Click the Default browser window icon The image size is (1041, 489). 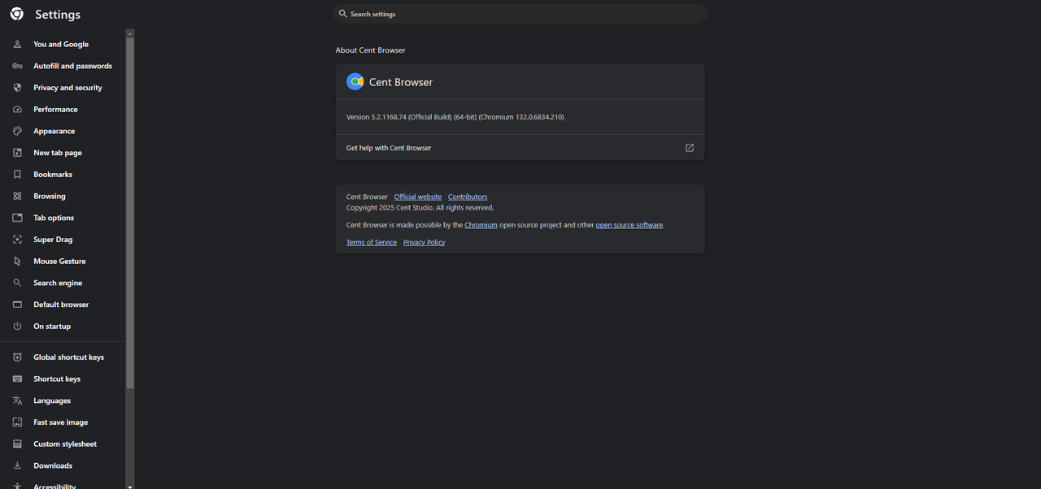[17, 305]
